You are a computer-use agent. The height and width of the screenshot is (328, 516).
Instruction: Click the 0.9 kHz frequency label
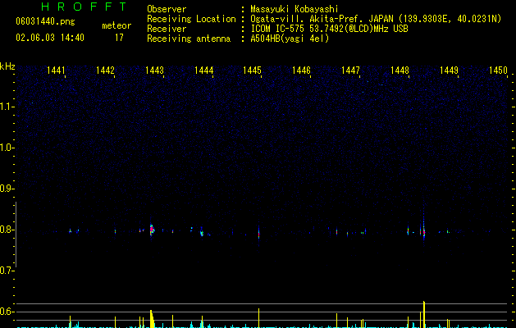(x=7, y=189)
